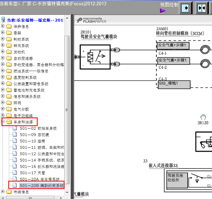This screenshot has height=199, width=212.
Task: Open 501-16 刮水器和洗涤器 document
Action: coord(42,166)
